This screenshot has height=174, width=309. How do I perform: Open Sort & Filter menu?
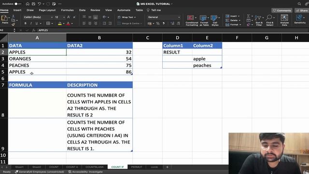point(259,20)
